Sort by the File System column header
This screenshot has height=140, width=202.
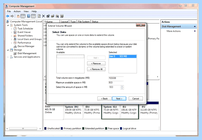(84, 22)
